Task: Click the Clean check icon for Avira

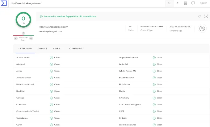Action: click(52, 78)
